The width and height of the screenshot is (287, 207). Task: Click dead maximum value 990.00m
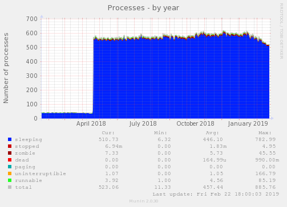coord(267,160)
